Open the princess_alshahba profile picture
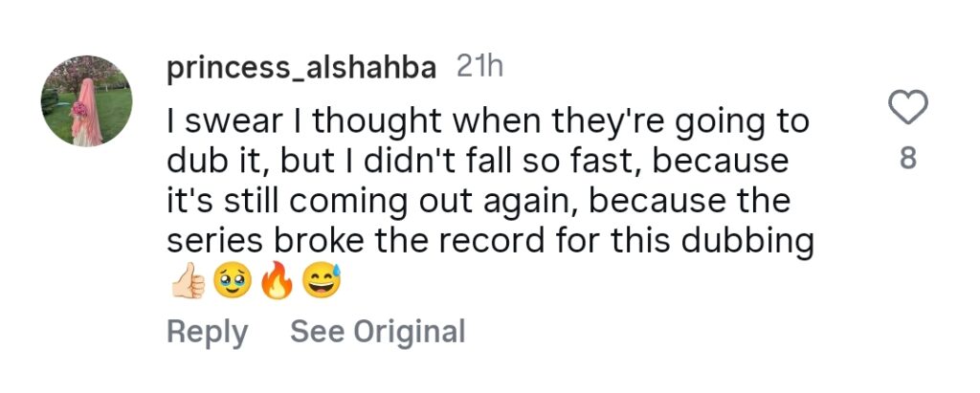Viewport: 980px width, 393px height. click(x=85, y=100)
